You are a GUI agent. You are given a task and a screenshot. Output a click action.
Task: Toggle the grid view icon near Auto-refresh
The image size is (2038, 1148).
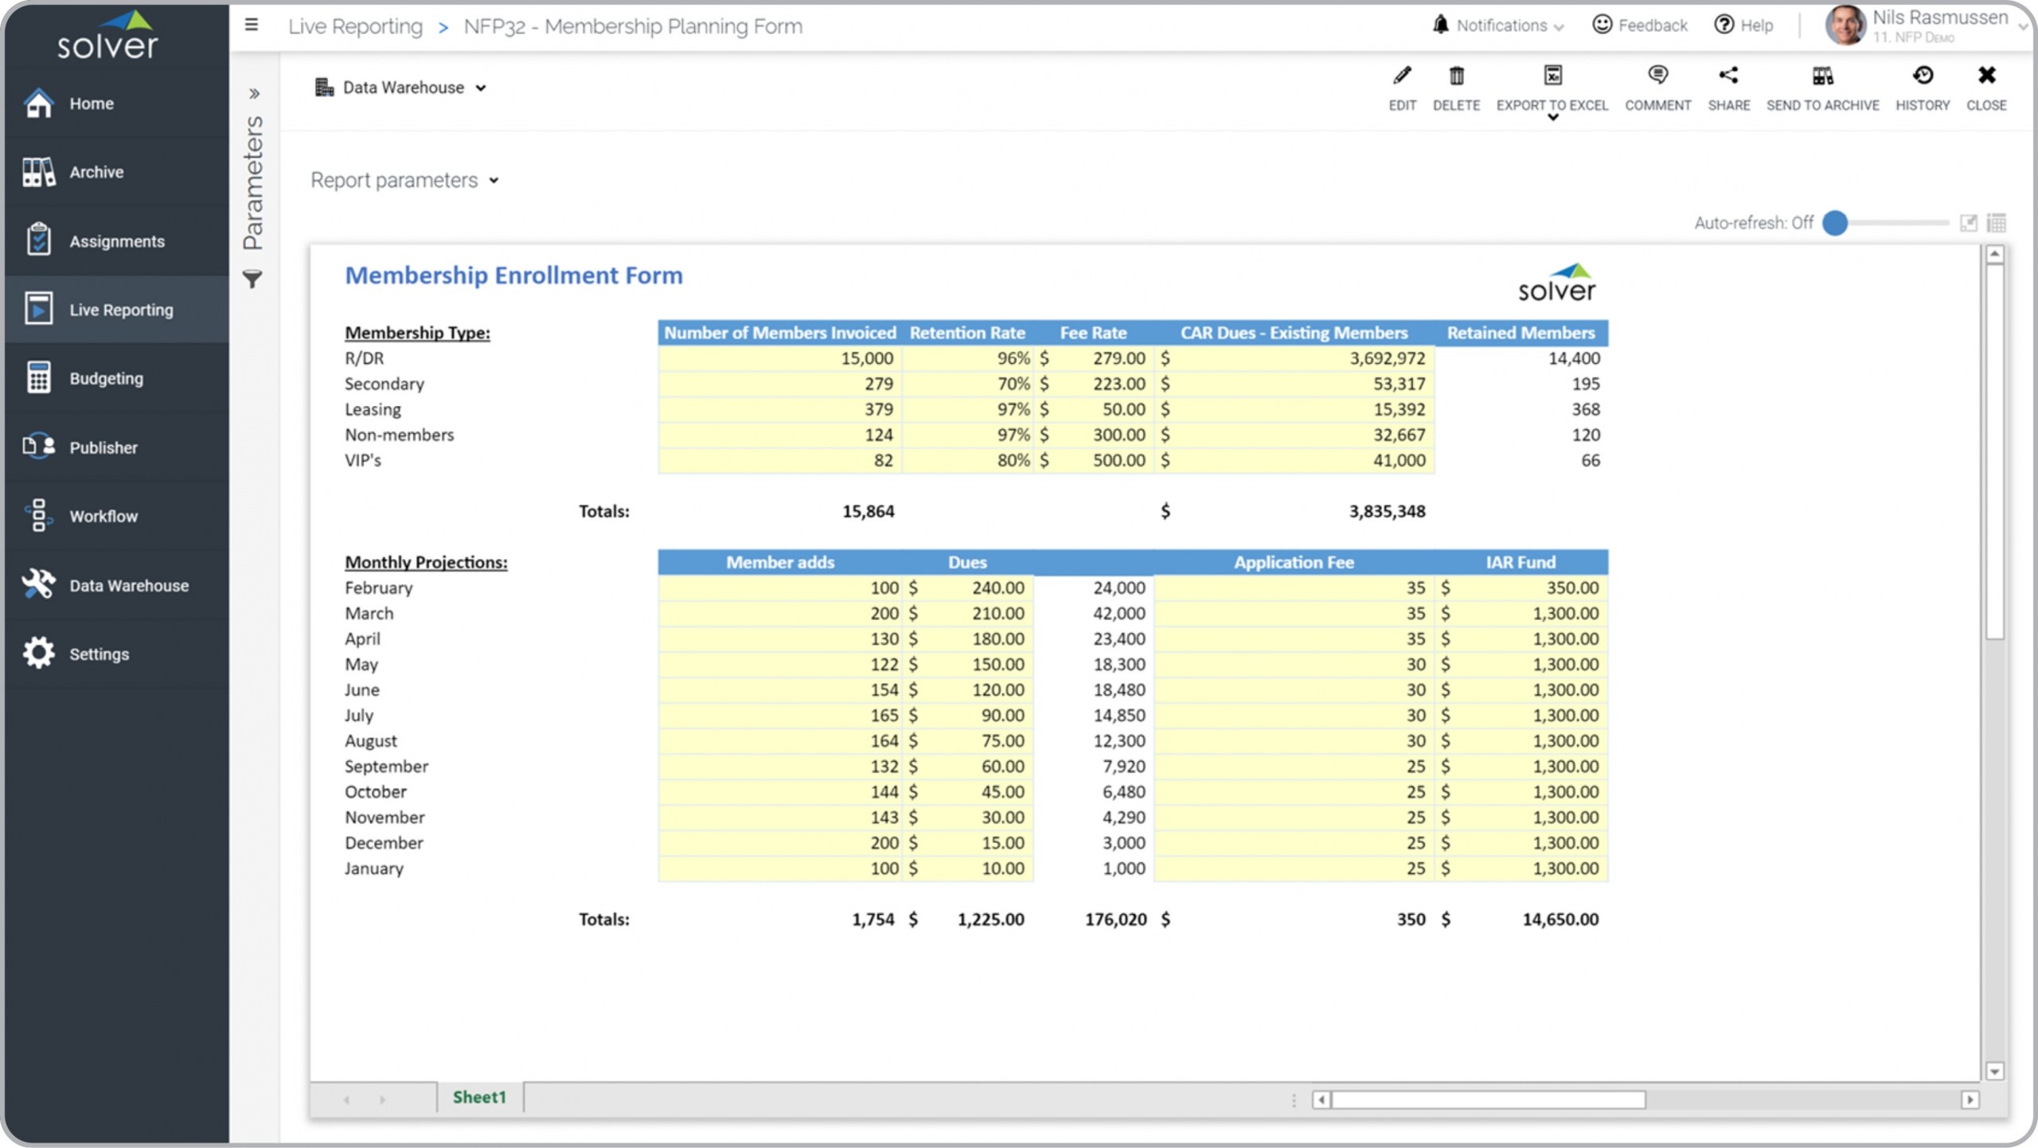pos(1997,223)
